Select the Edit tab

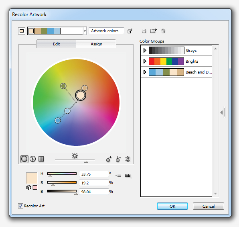tap(56, 44)
